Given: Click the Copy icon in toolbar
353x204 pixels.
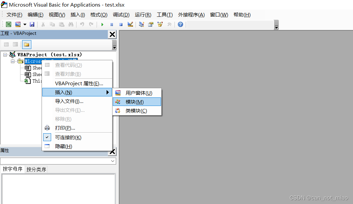Looking at the screenshot, I should coord(52,24).
